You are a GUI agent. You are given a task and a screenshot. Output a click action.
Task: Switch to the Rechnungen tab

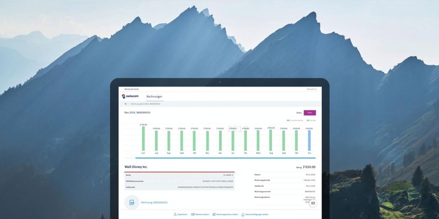[x=154, y=96]
